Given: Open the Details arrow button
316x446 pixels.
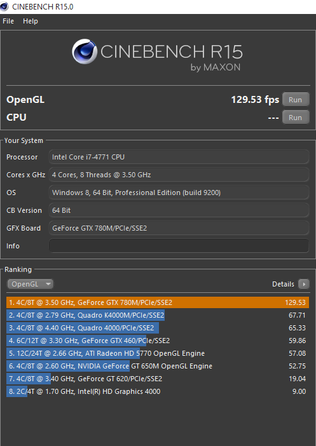Looking at the screenshot, I should [304, 284].
